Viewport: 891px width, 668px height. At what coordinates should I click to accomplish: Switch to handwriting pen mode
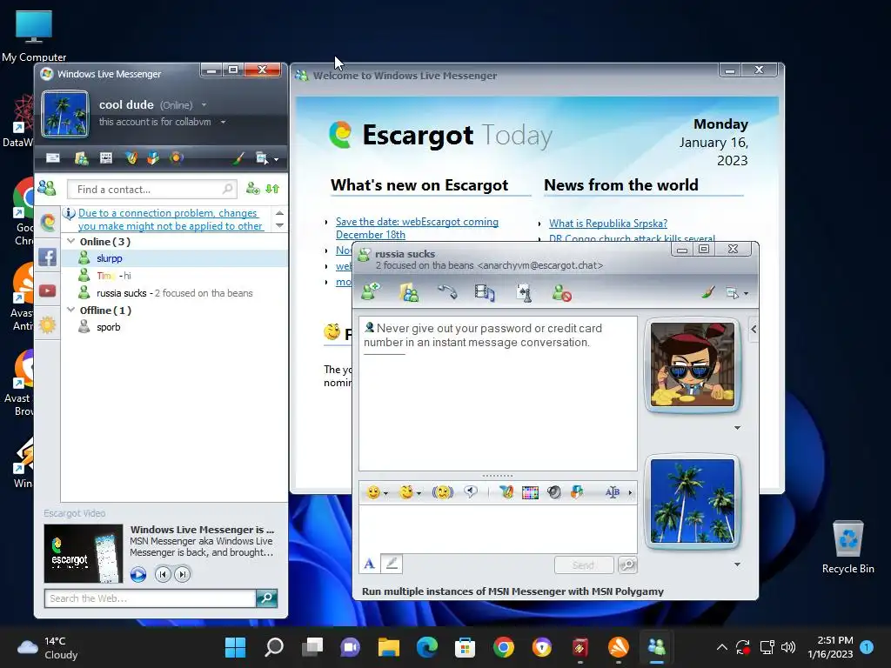pos(392,564)
